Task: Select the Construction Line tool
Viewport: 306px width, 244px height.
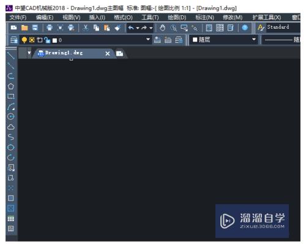Action: [11, 65]
